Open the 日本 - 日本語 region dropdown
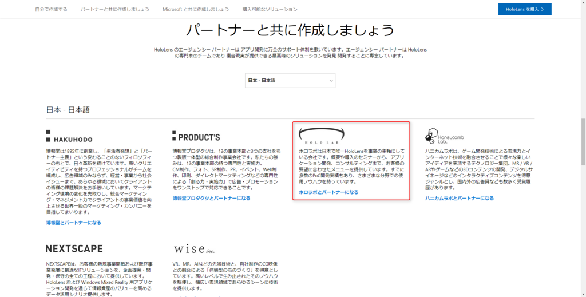This screenshot has width=586, height=297. click(290, 80)
